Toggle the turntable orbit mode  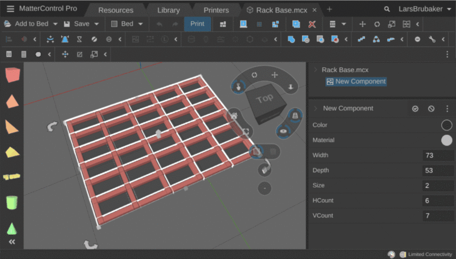click(283, 131)
